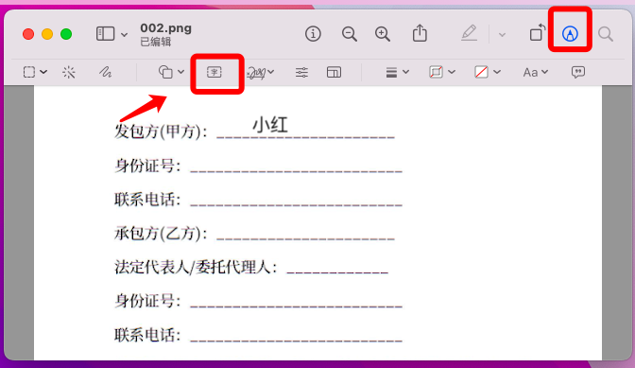Add an image description annotation
635x368 pixels.
tap(578, 72)
